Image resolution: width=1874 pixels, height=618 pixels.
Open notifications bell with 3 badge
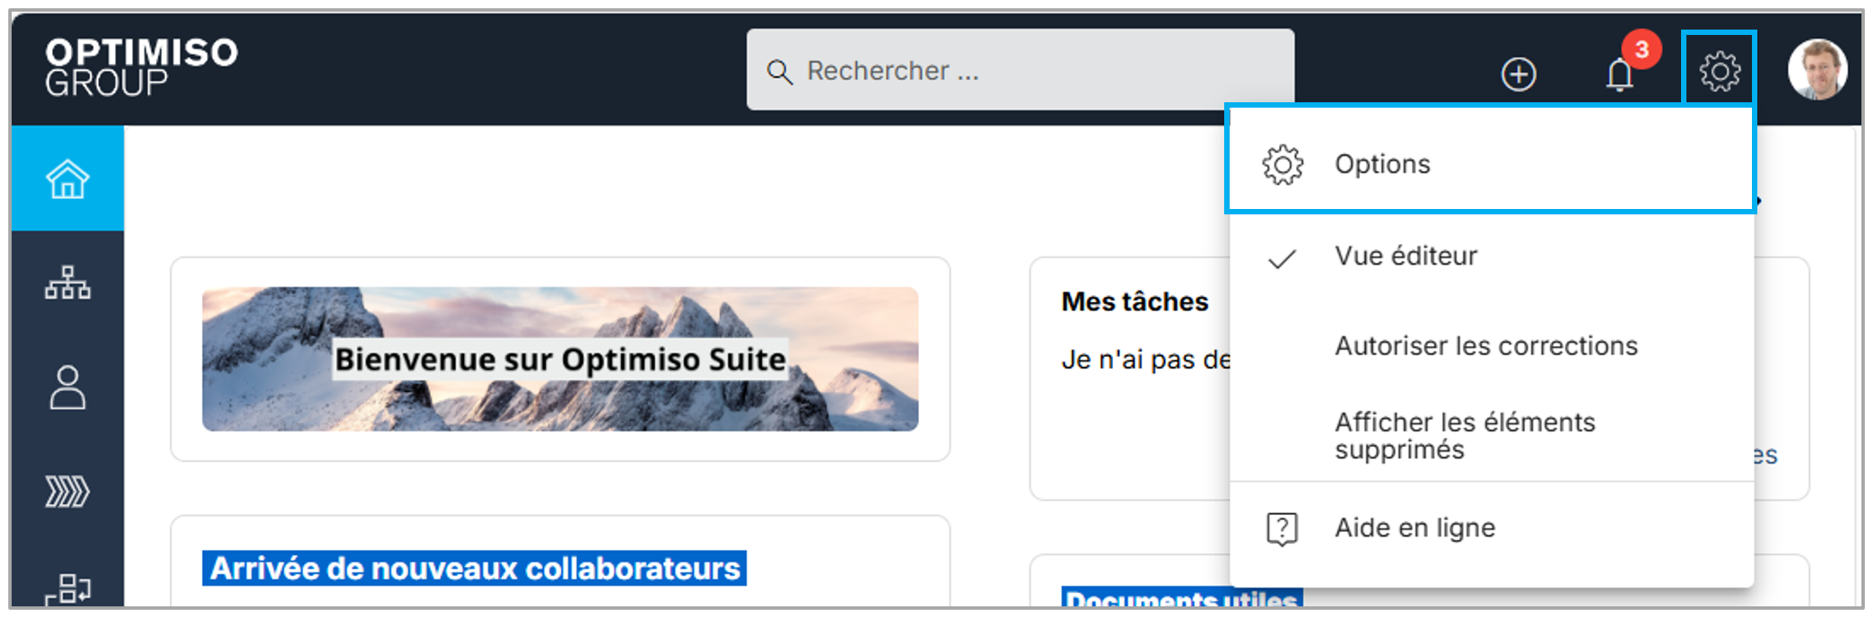coord(1621,74)
